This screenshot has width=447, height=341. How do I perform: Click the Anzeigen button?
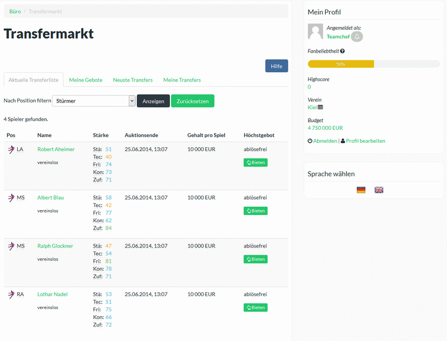click(x=153, y=100)
